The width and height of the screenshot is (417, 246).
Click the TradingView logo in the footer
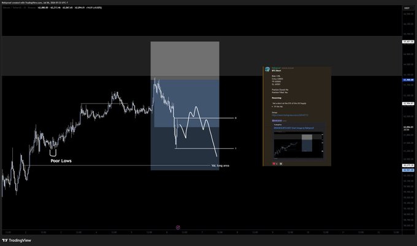click(x=17, y=240)
